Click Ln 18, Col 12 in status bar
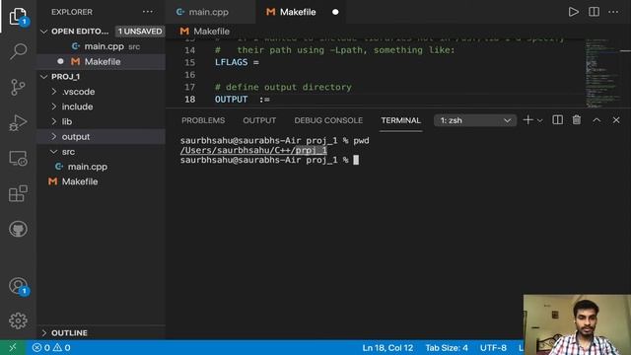This screenshot has width=631, height=355. [387, 348]
